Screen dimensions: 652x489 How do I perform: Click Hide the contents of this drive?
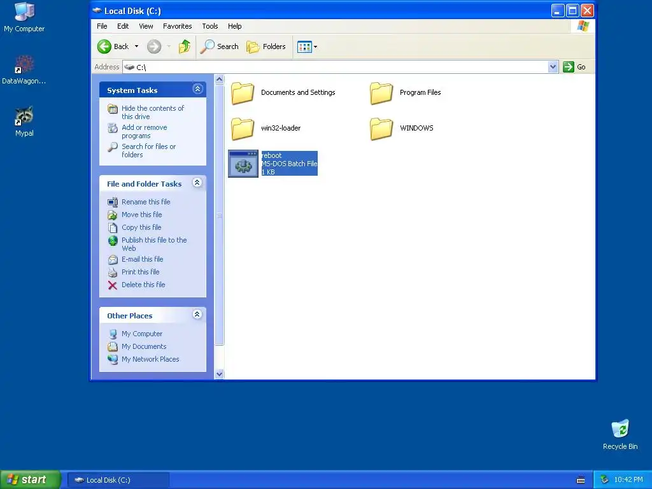pyautogui.click(x=153, y=112)
